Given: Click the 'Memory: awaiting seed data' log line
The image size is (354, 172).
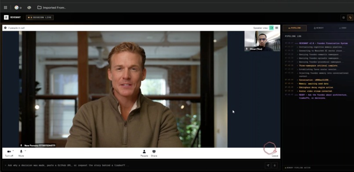Looking at the screenshot, I should pyautogui.click(x=314, y=84).
